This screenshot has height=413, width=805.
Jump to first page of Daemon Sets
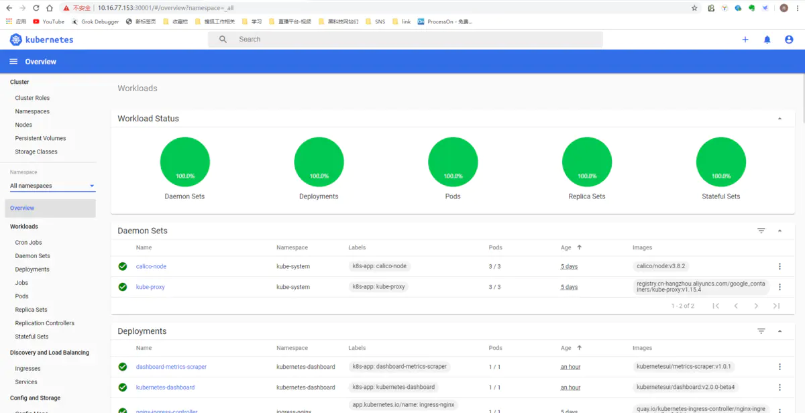pos(716,306)
